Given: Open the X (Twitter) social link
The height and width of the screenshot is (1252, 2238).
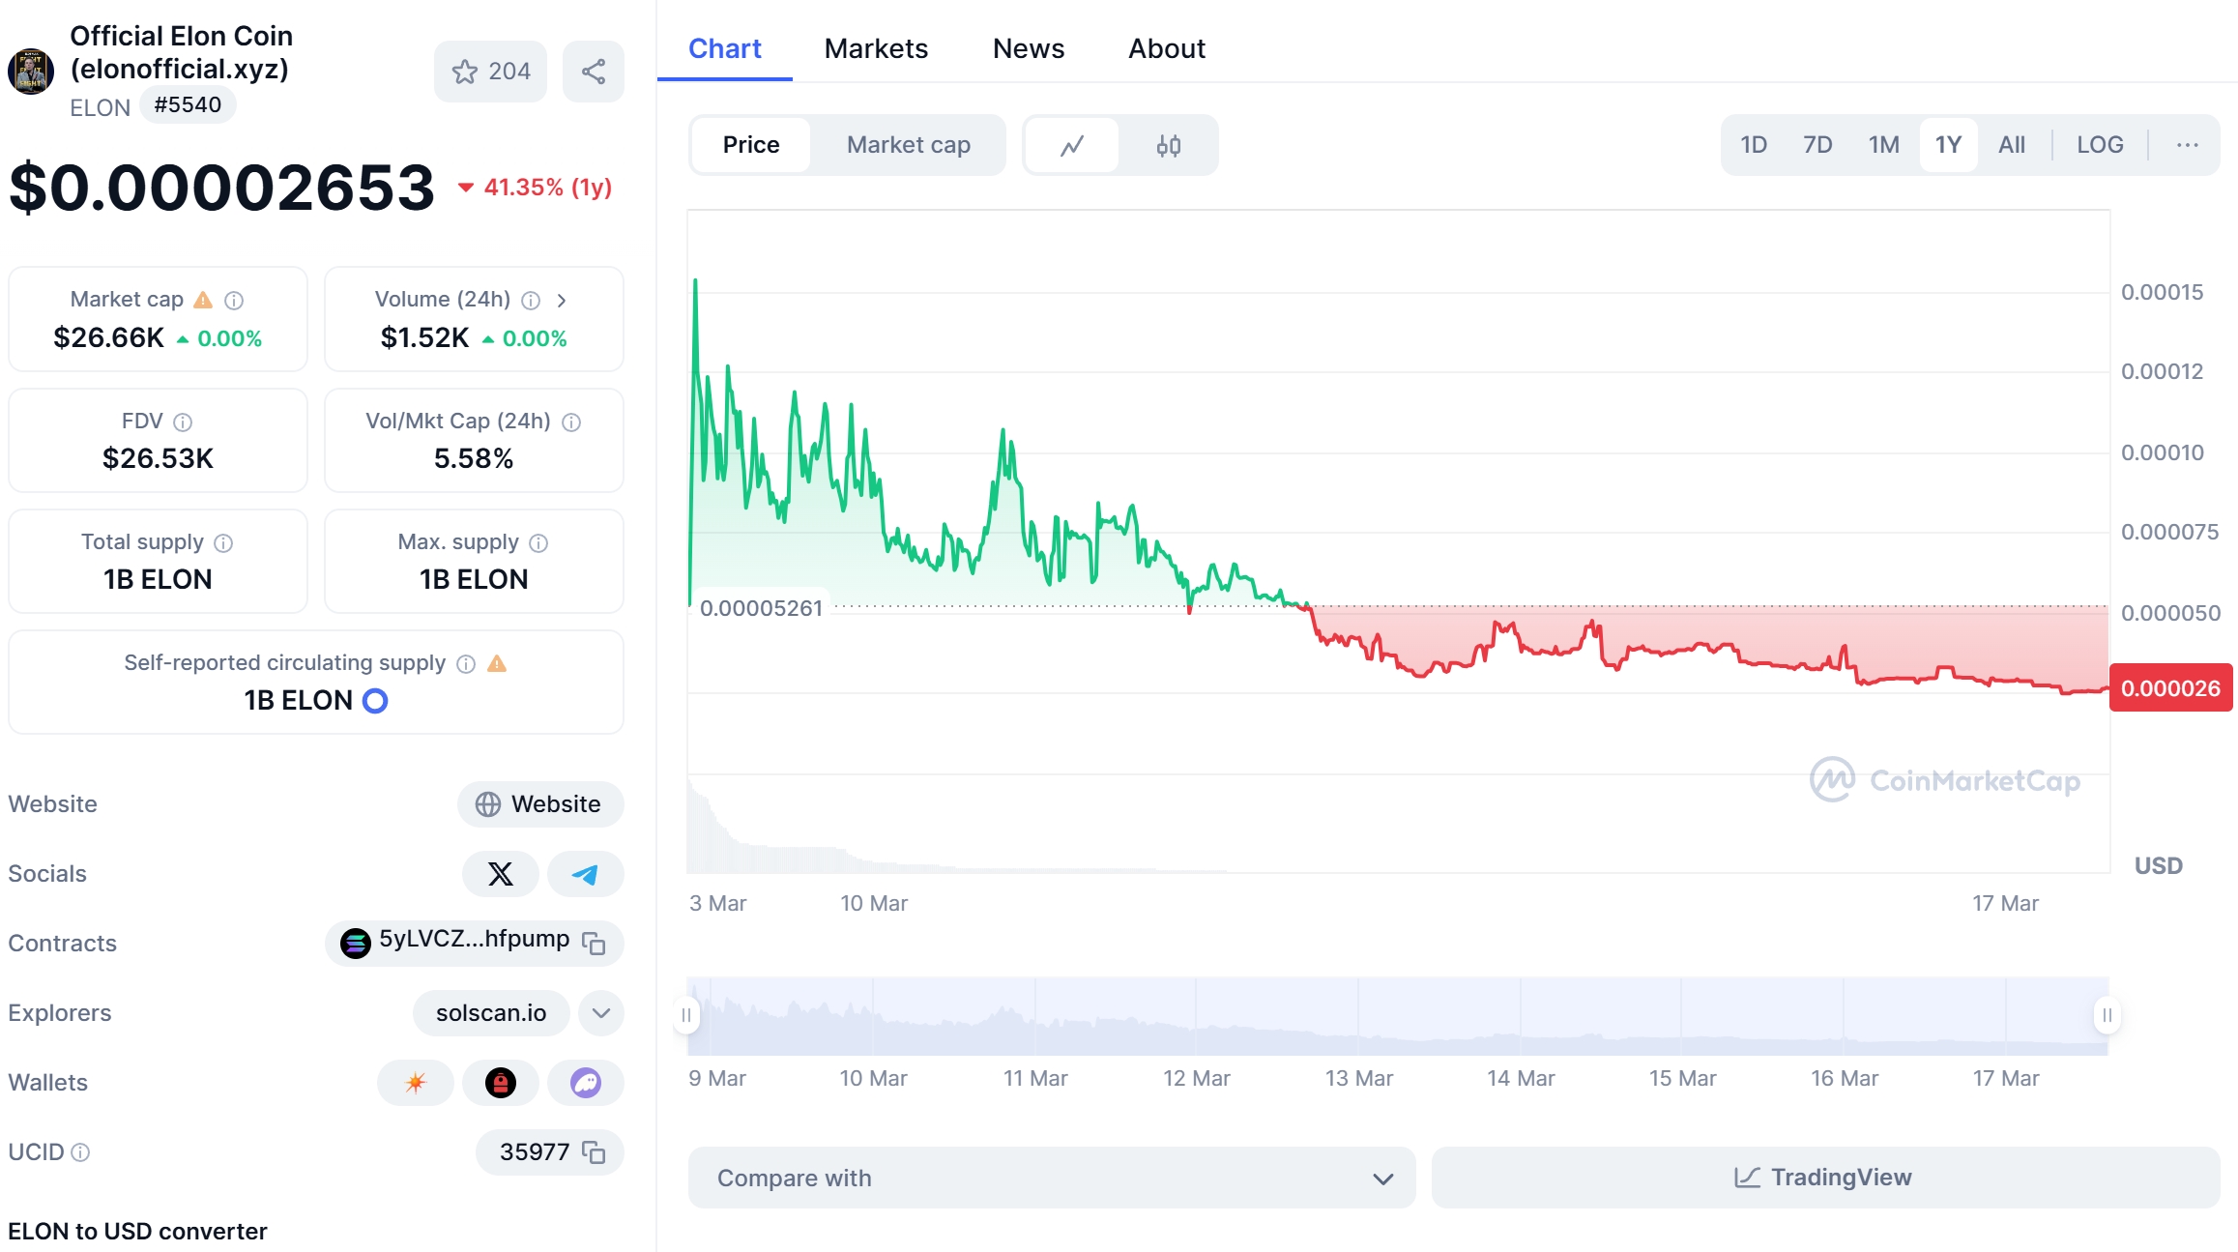Looking at the screenshot, I should [501, 874].
